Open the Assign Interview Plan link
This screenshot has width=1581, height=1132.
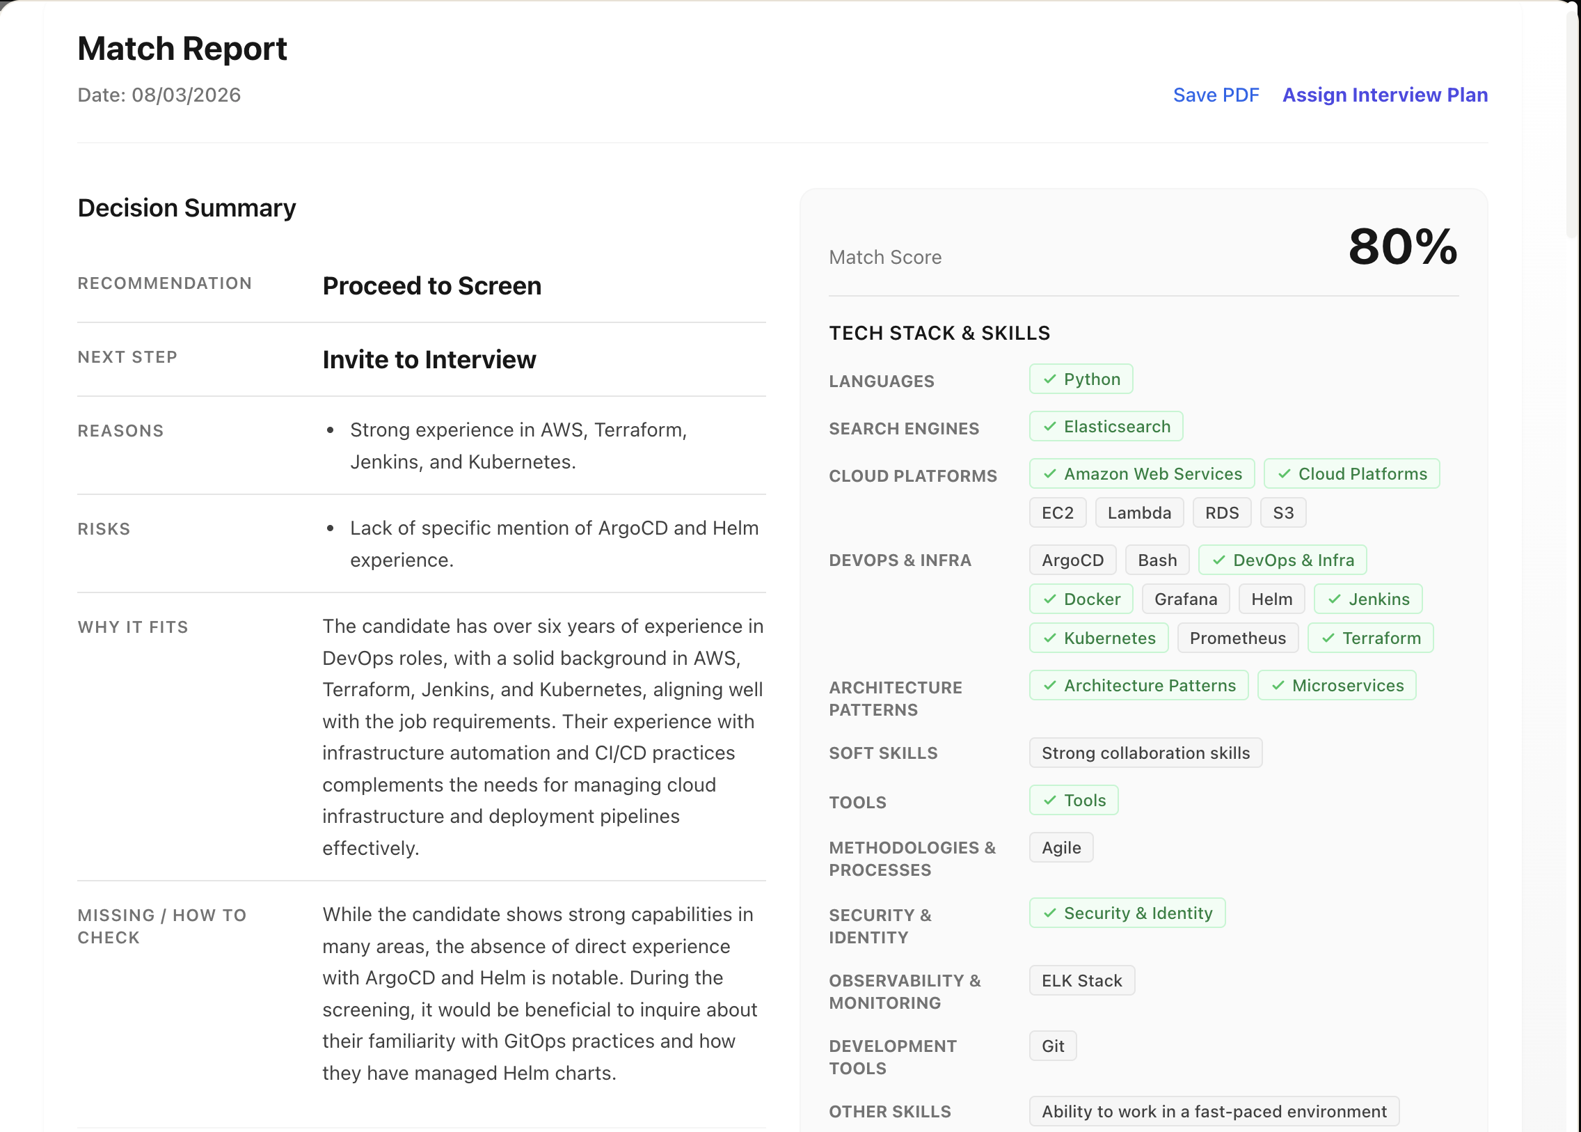[1385, 95]
